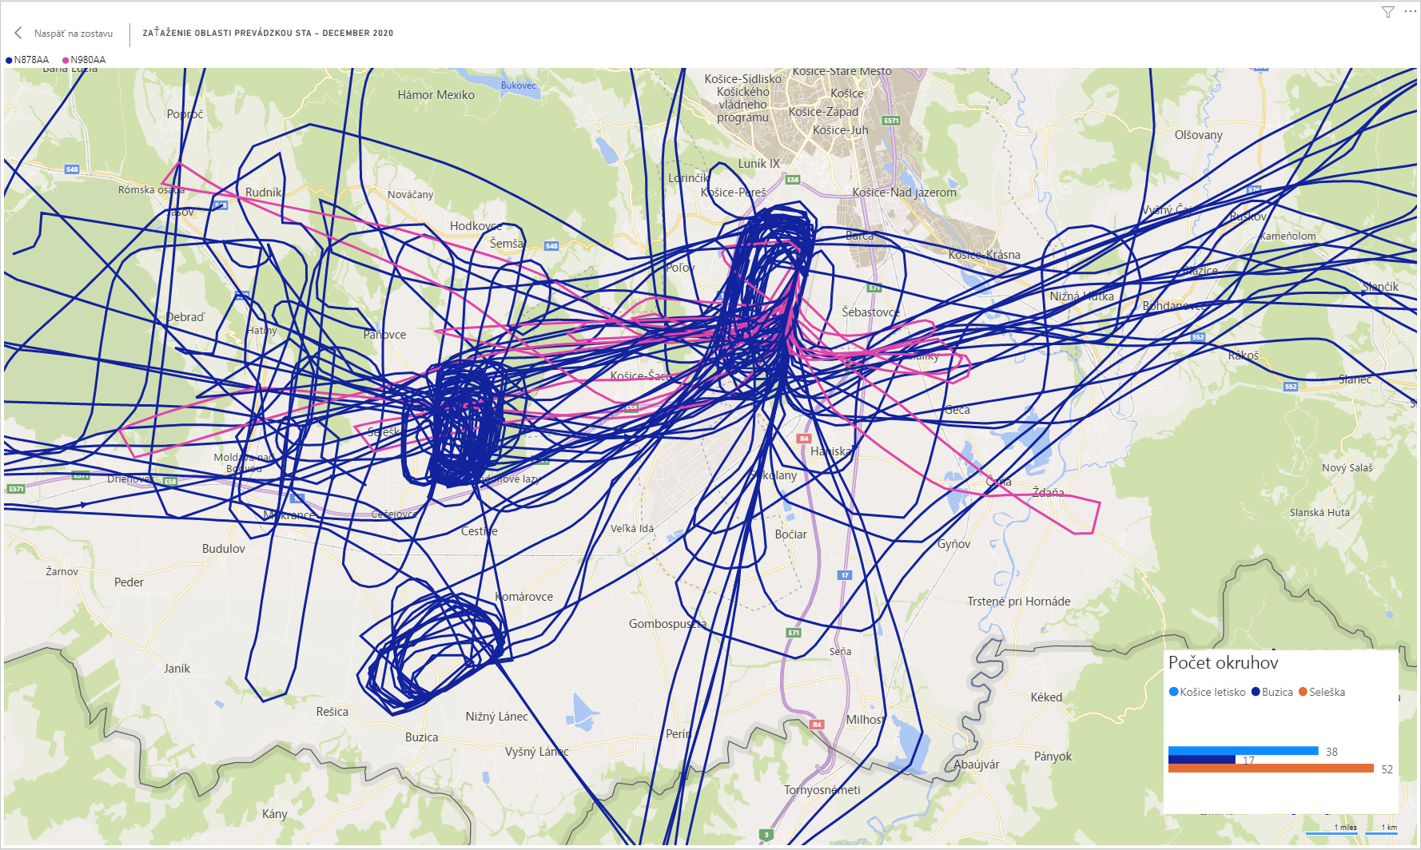Click the 548 road marker near Šemša
Image resolution: width=1421 pixels, height=850 pixels.
click(x=551, y=246)
